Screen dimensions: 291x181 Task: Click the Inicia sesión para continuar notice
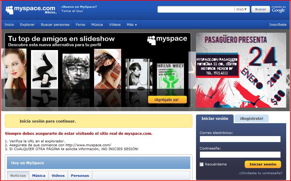(x=99, y=121)
